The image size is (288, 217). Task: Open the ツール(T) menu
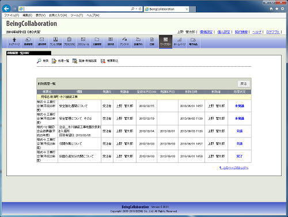[77, 15]
